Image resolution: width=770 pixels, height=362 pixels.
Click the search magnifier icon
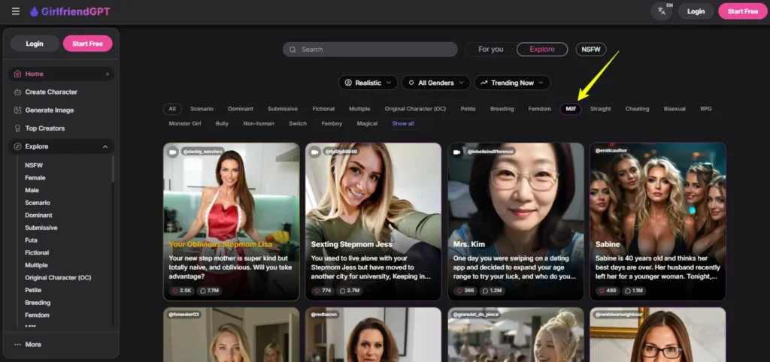pyautogui.click(x=293, y=50)
